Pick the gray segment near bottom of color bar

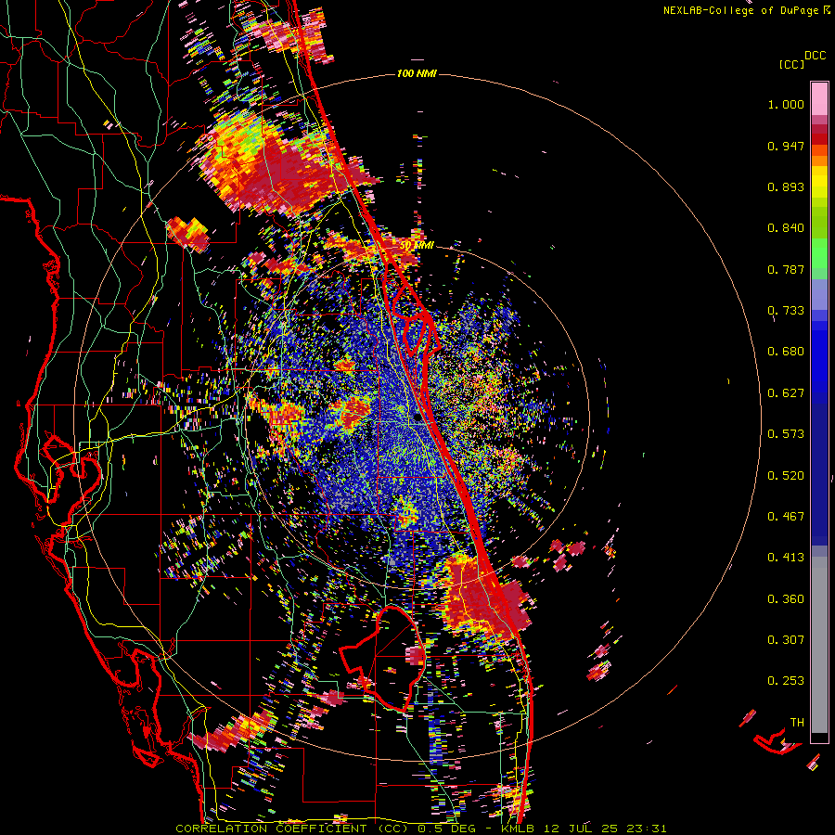[819, 645]
